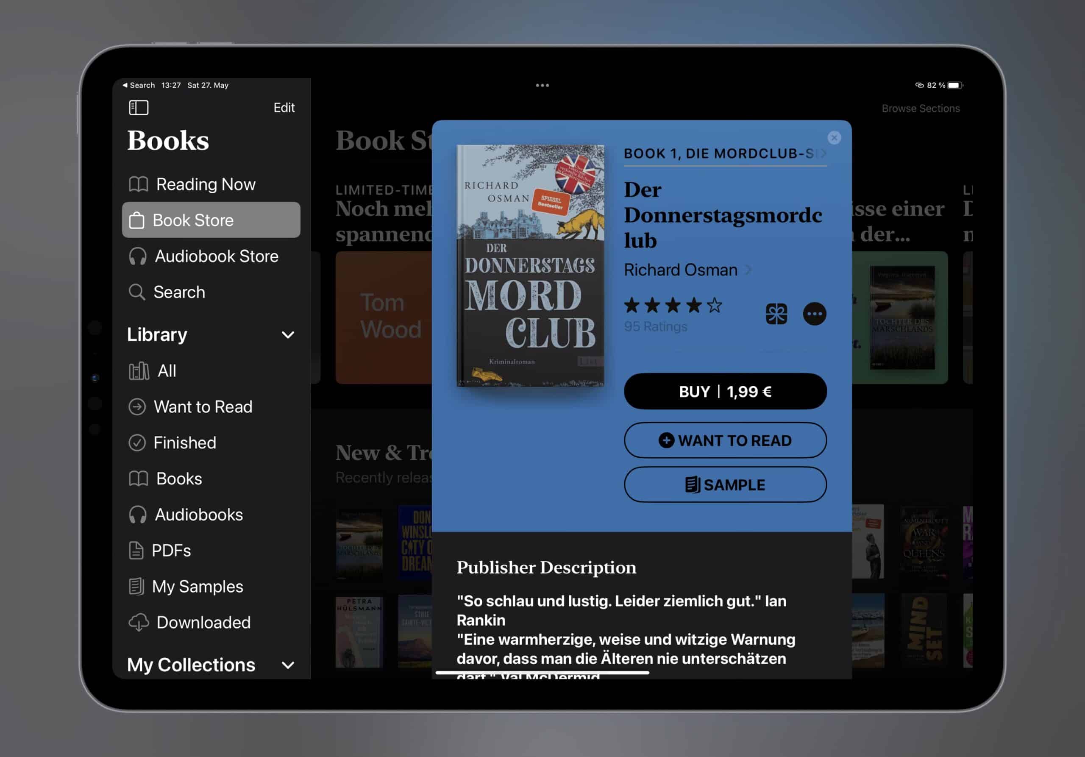Open Search in the sidebar
1085x757 pixels.
(211, 292)
